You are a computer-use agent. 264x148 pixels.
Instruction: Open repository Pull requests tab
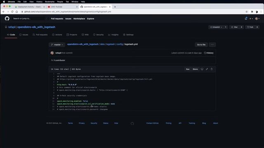pyautogui.click(x=40, y=35)
